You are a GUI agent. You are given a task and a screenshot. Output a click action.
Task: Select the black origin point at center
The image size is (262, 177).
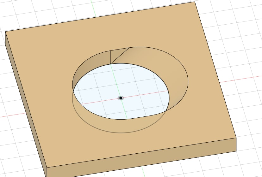pos(121,98)
